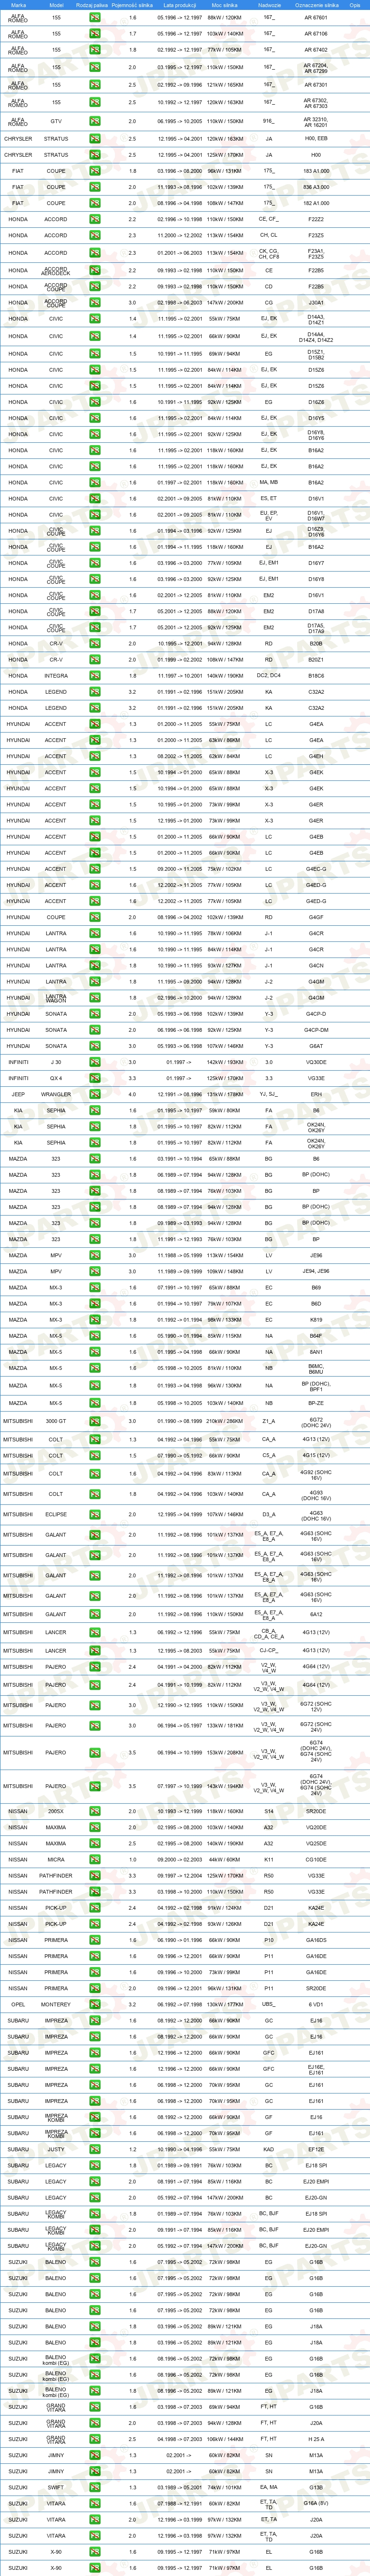Click engine code 'F22Z2' in Honda Accord row
This screenshot has width=370, height=2576.
[x=316, y=219]
